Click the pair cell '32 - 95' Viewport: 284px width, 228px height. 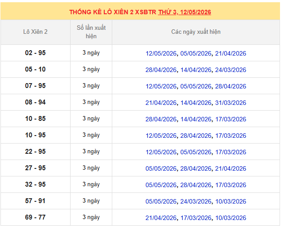click(35, 184)
